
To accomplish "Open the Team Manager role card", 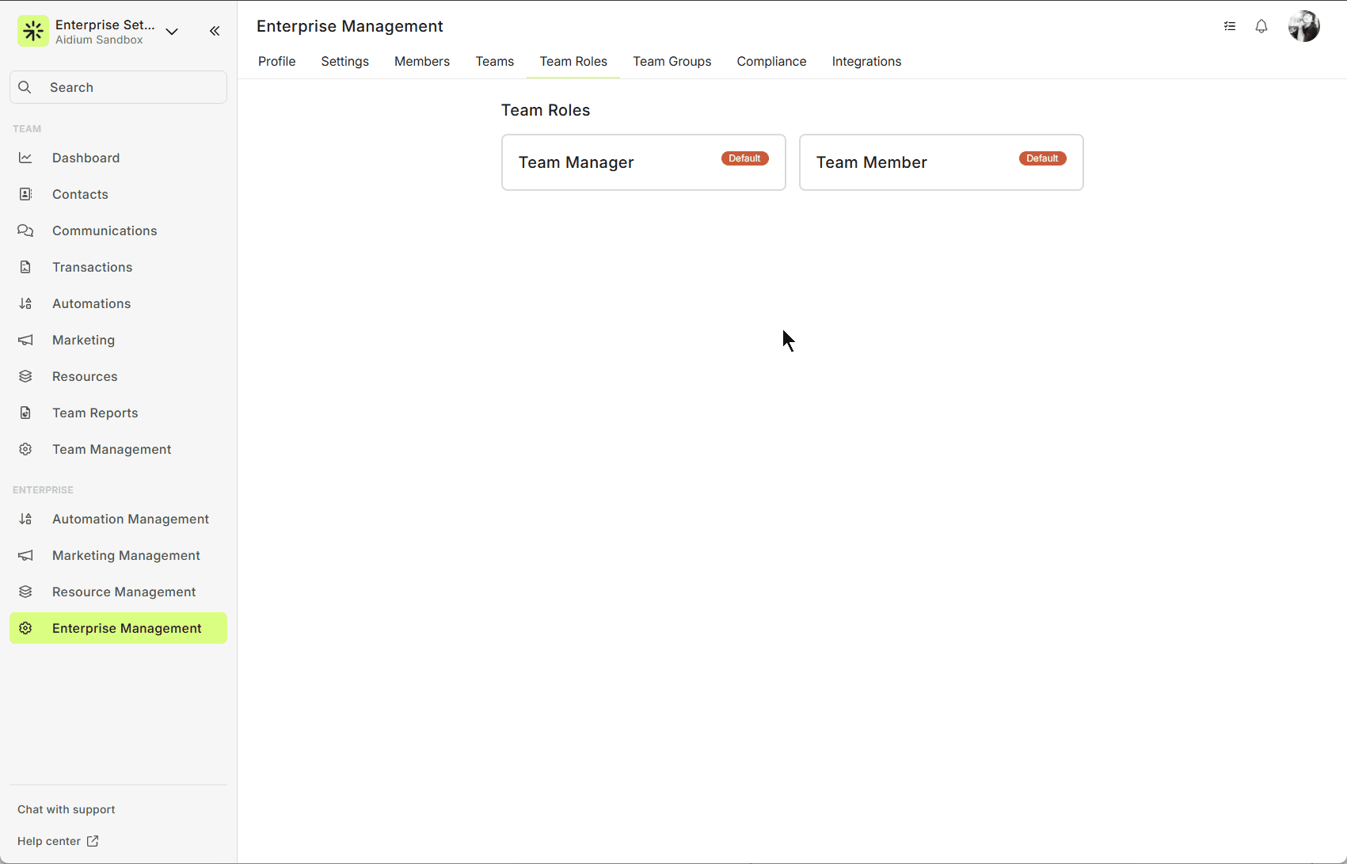I will pyautogui.click(x=643, y=162).
